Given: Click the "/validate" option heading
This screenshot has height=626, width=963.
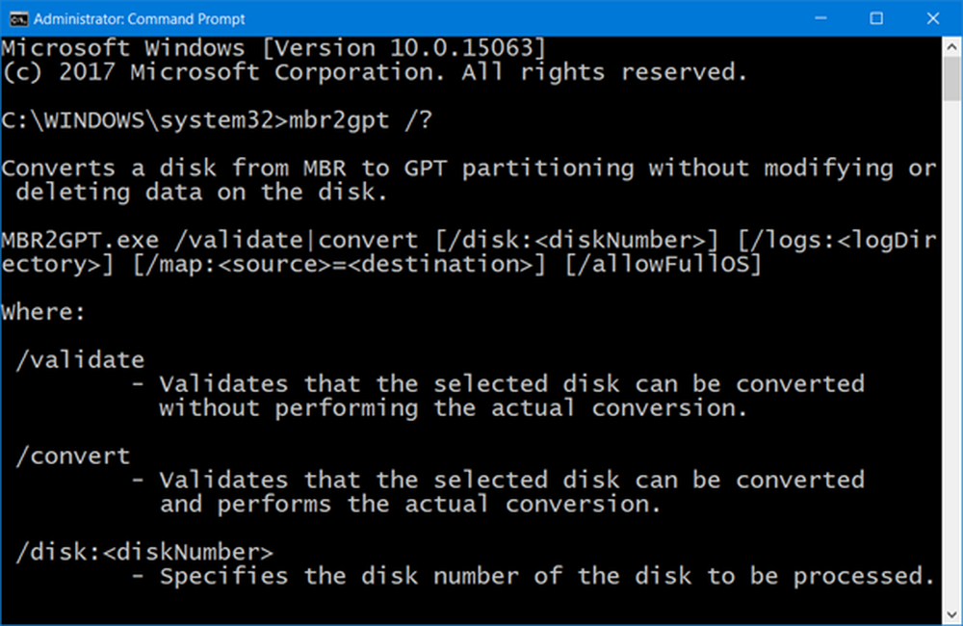Looking at the screenshot, I should coord(80,360).
